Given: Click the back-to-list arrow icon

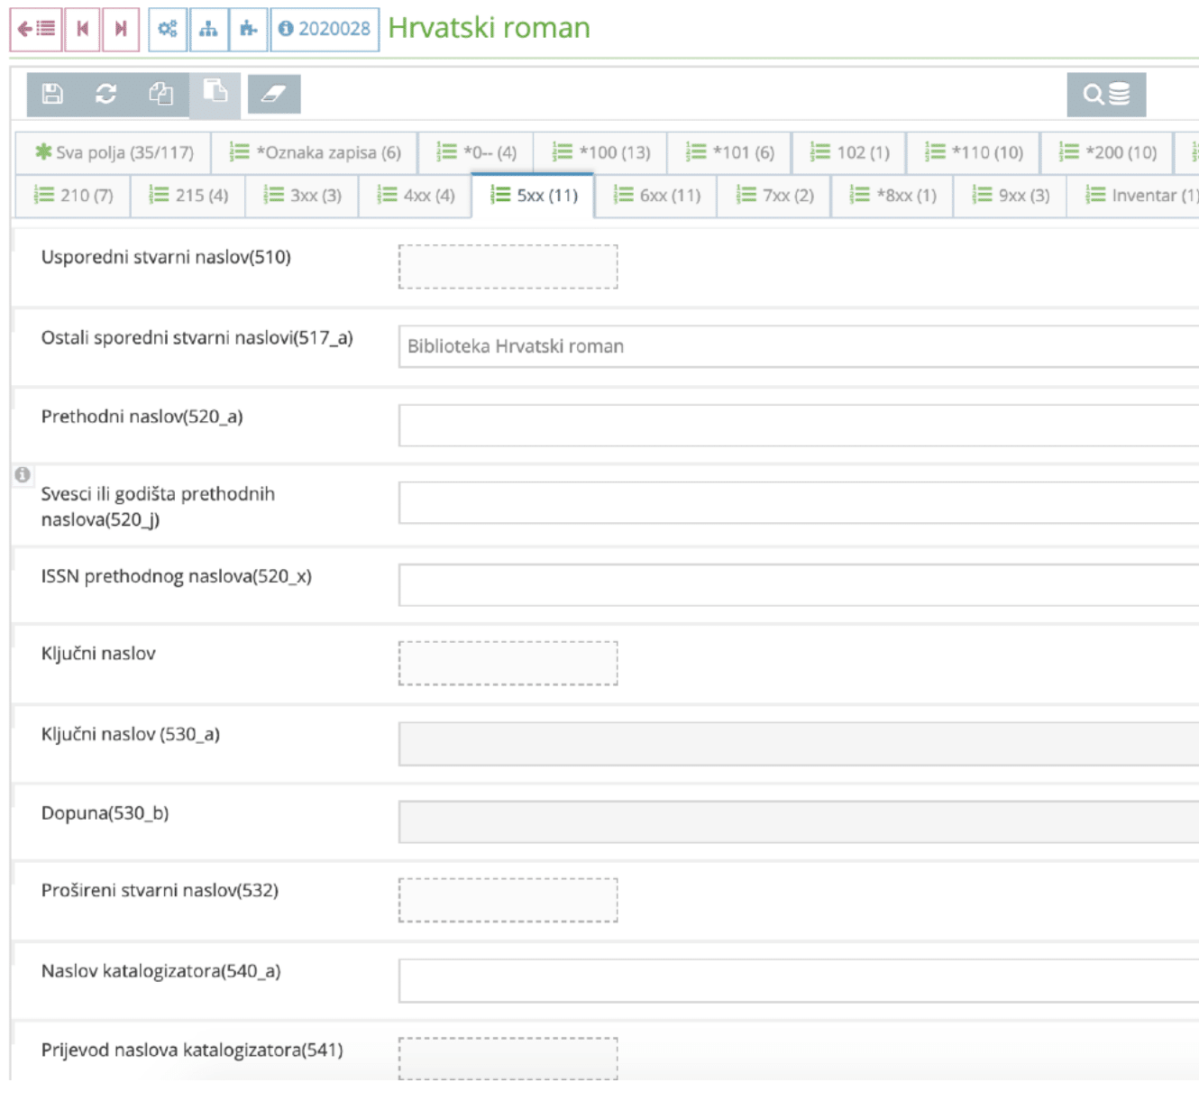Looking at the screenshot, I should click(35, 28).
